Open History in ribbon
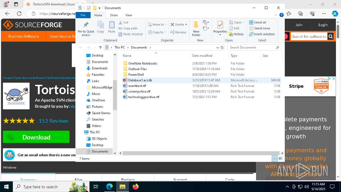The height and width of the screenshot is (192, 341). click(x=236, y=34)
